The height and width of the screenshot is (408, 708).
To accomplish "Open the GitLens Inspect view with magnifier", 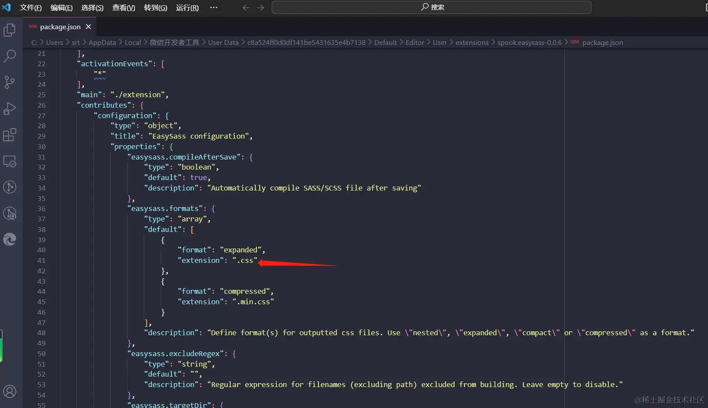I will tap(10, 213).
